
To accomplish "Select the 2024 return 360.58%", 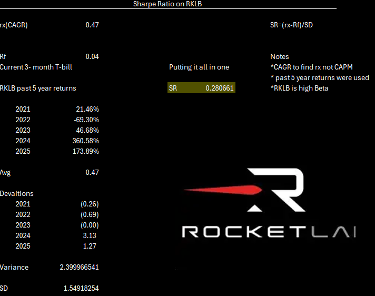I will pos(86,141).
